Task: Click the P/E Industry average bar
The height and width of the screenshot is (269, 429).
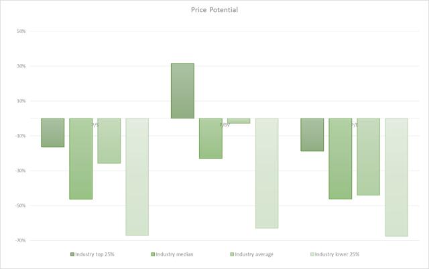Action: pyautogui.click(x=368, y=157)
